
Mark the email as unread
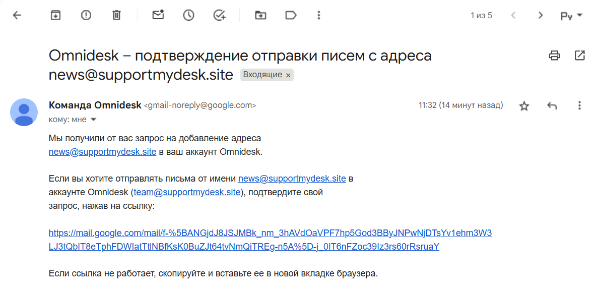(x=158, y=15)
